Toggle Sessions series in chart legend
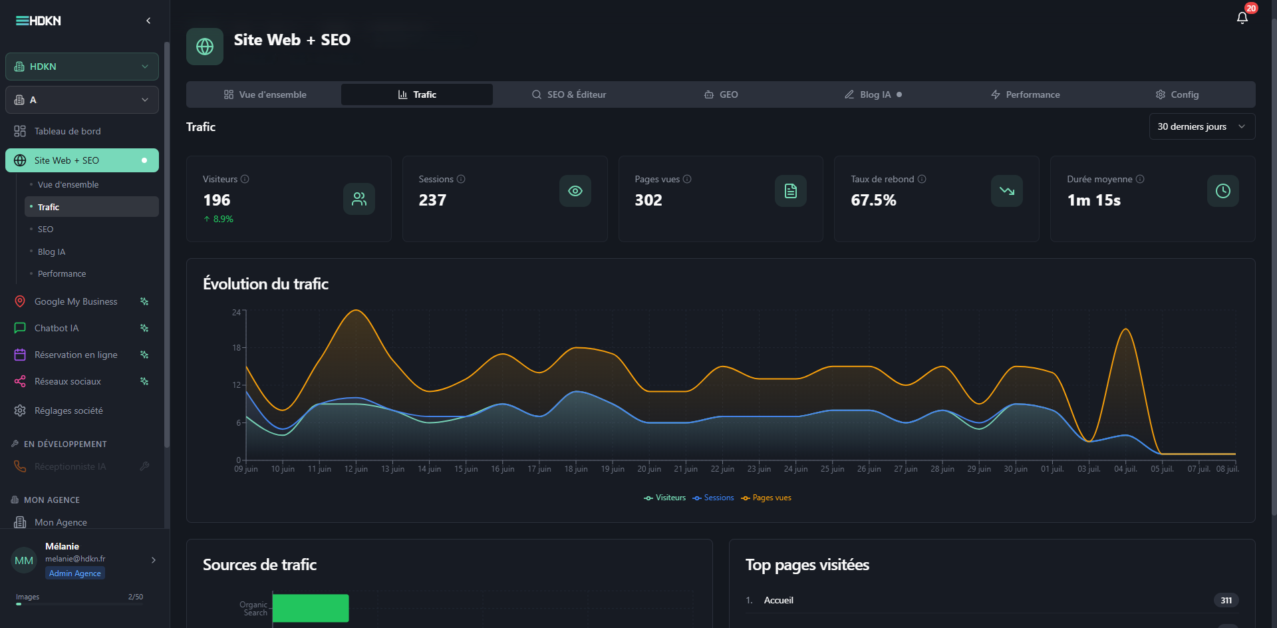Viewport: 1277px width, 628px height. coord(713,498)
